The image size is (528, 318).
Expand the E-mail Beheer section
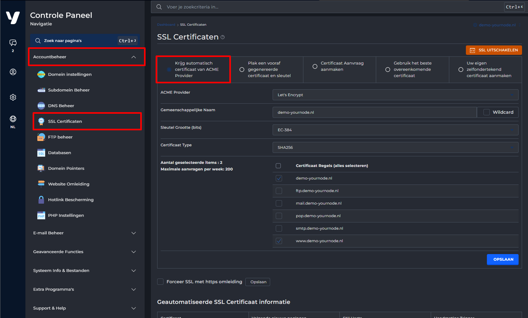pos(85,233)
